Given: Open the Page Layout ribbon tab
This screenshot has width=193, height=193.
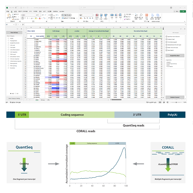Looking at the screenshot, I should 23,11.
